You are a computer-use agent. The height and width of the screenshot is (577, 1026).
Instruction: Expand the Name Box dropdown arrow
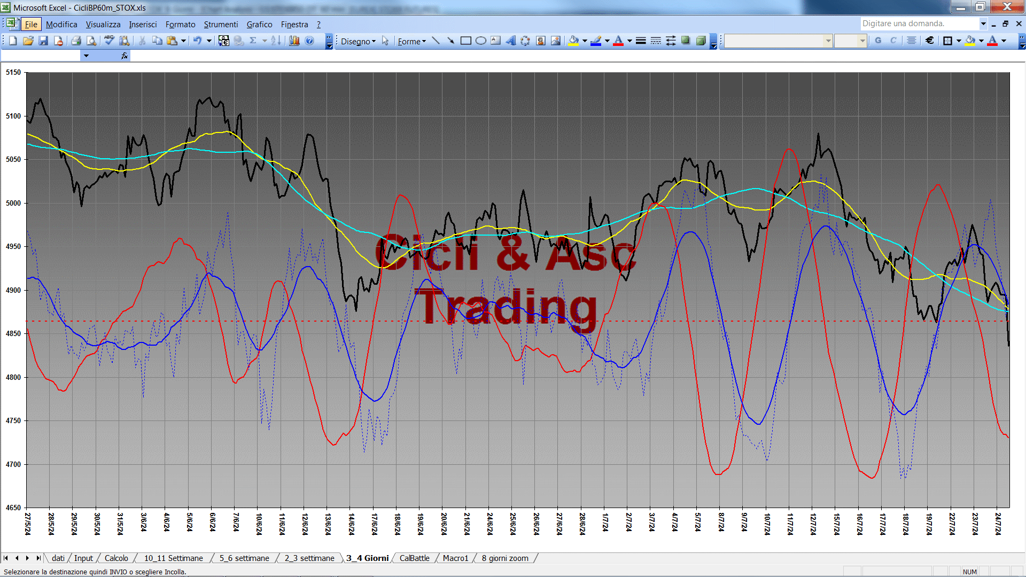tap(86, 56)
